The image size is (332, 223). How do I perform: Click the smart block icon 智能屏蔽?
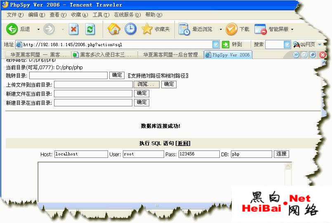(x=260, y=29)
